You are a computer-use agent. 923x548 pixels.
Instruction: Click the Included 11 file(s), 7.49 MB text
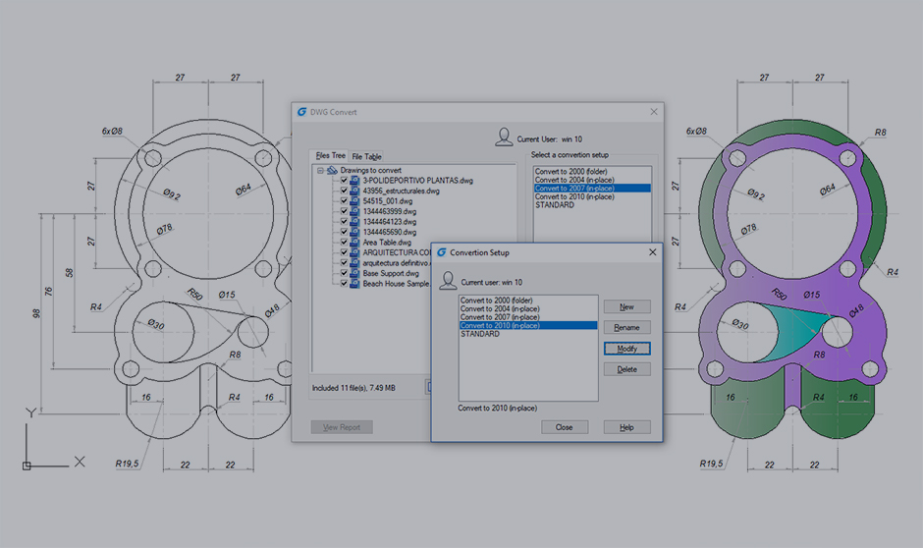(353, 388)
